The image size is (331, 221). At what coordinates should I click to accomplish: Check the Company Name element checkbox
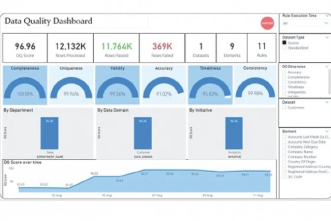click(284, 151)
